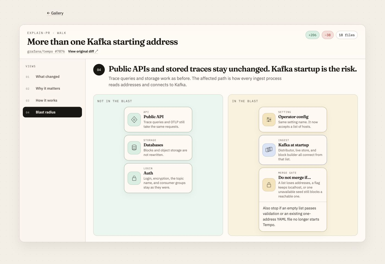Click the 04 step number badge
Viewport: 385px width, 264px height.
(x=99, y=70)
